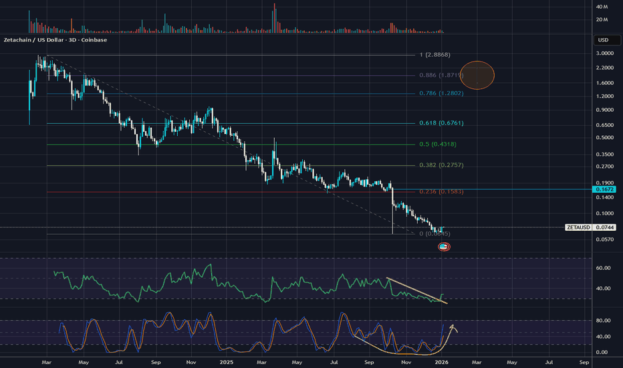Select the orange ellipse drawing near 0.886

point(477,75)
